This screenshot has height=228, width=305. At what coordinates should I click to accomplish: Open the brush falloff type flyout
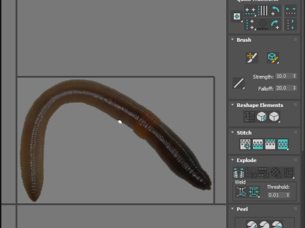pos(238,83)
